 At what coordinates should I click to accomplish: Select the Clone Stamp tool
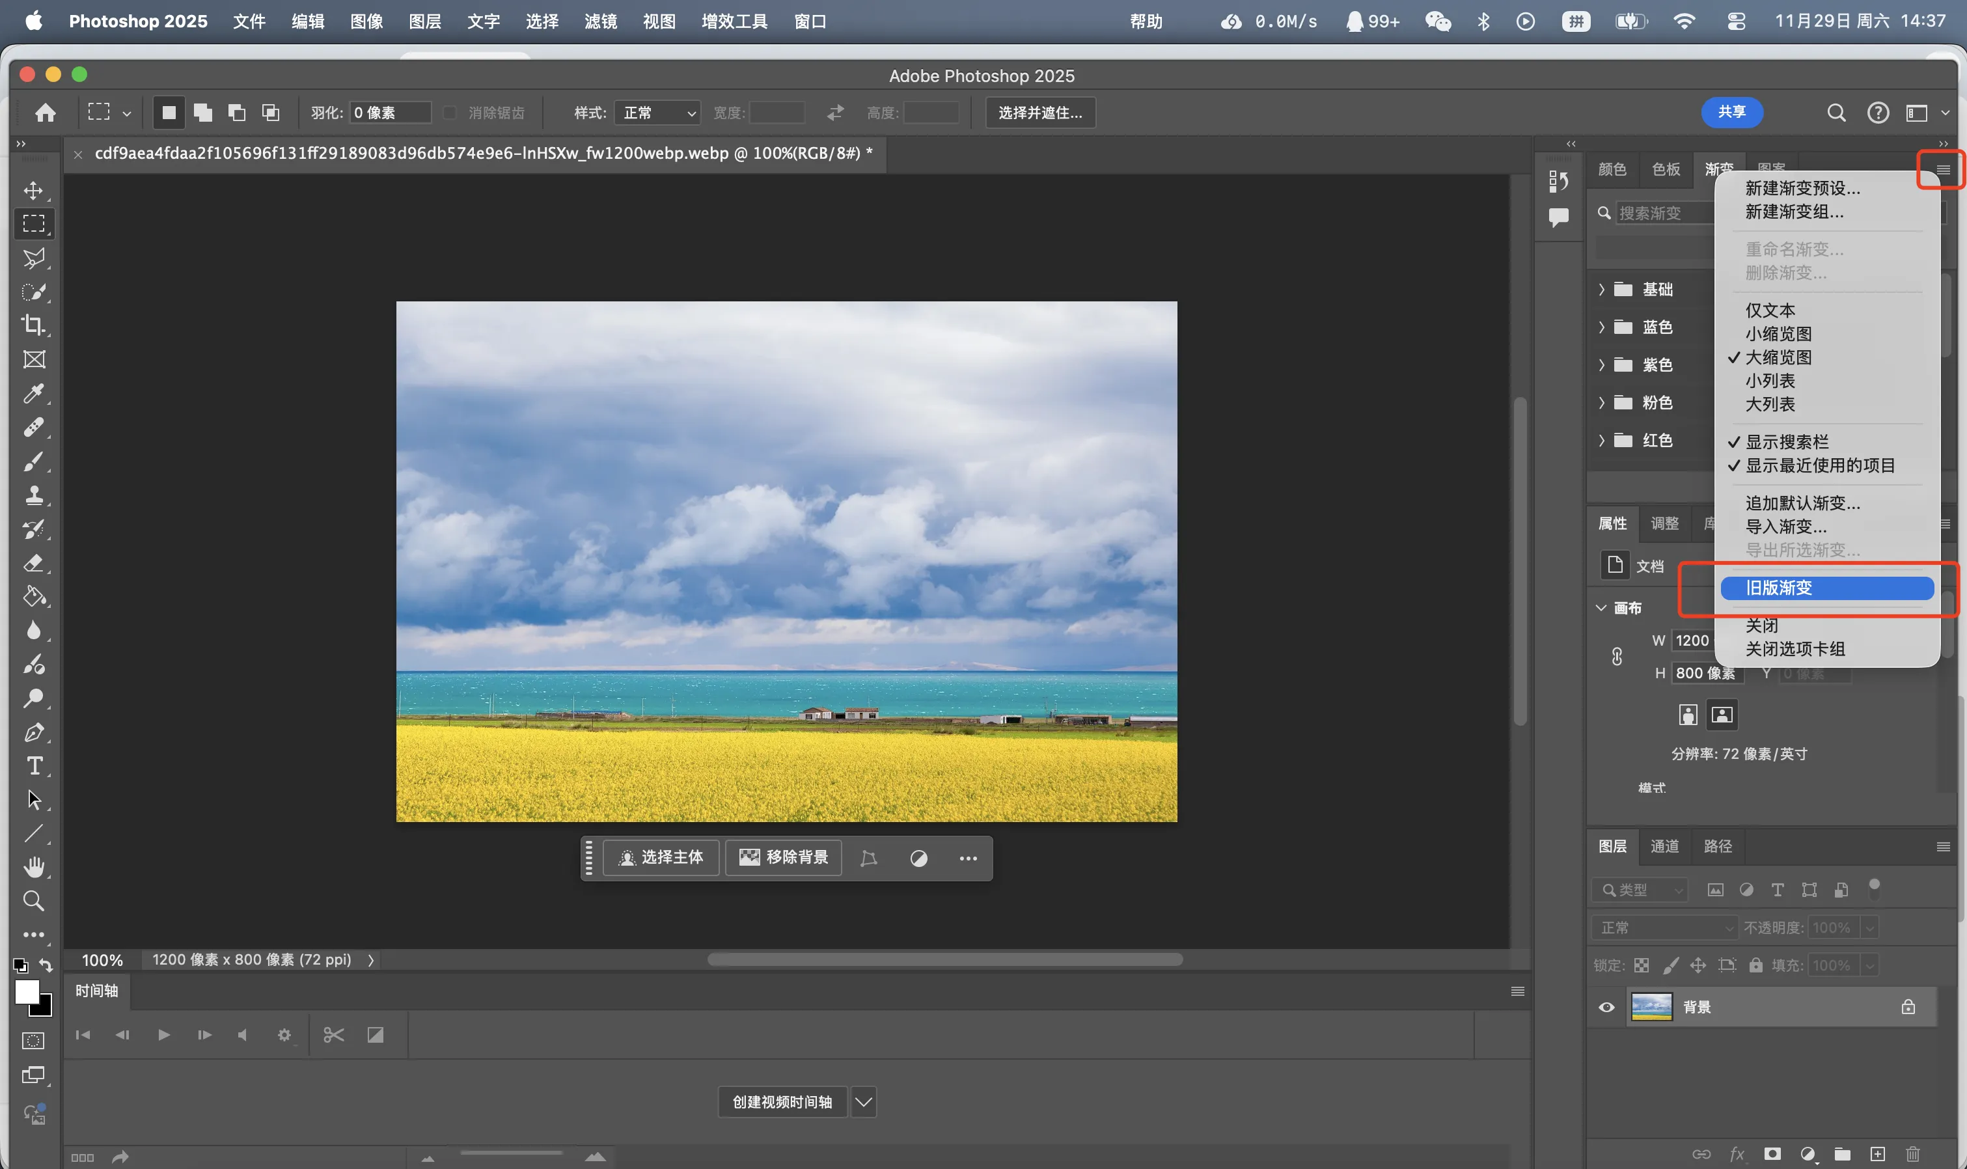point(33,495)
